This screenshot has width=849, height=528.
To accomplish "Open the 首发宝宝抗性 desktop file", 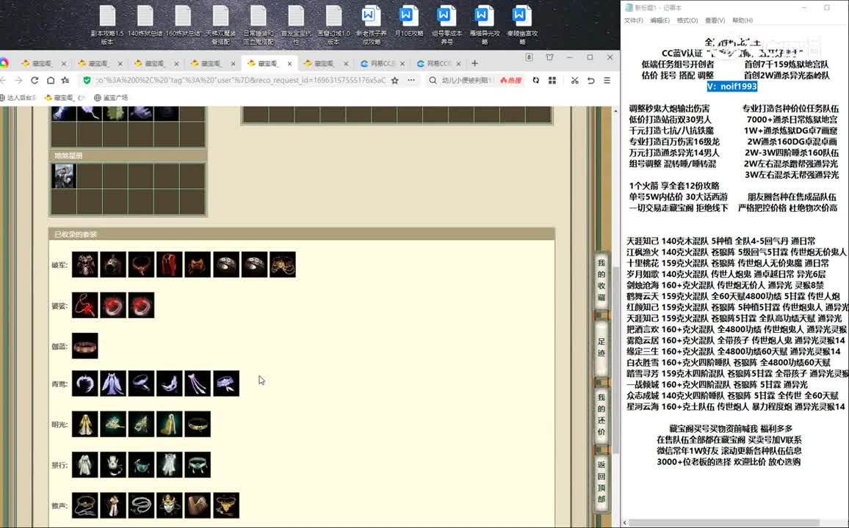I will point(296,25).
